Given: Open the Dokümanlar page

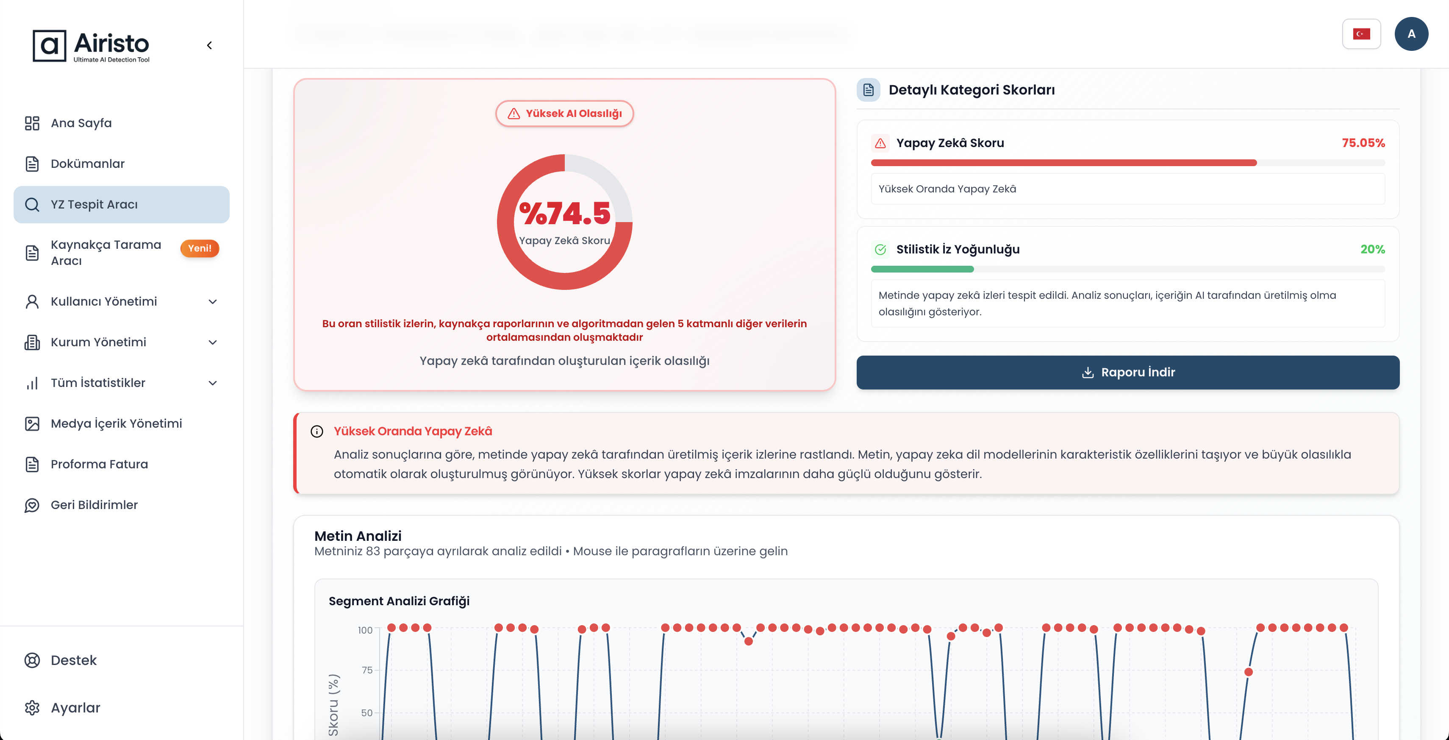Looking at the screenshot, I should [x=87, y=164].
